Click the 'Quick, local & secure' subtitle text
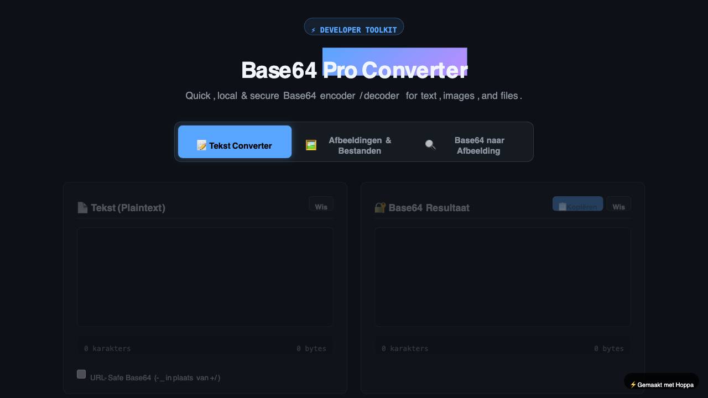The width and height of the screenshot is (708, 398). click(x=354, y=96)
